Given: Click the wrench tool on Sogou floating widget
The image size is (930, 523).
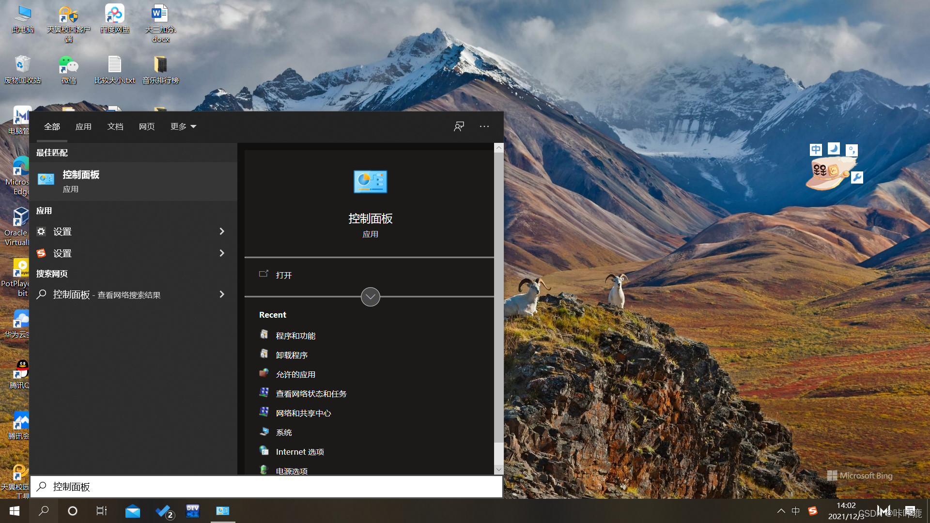Looking at the screenshot, I should pyautogui.click(x=857, y=177).
